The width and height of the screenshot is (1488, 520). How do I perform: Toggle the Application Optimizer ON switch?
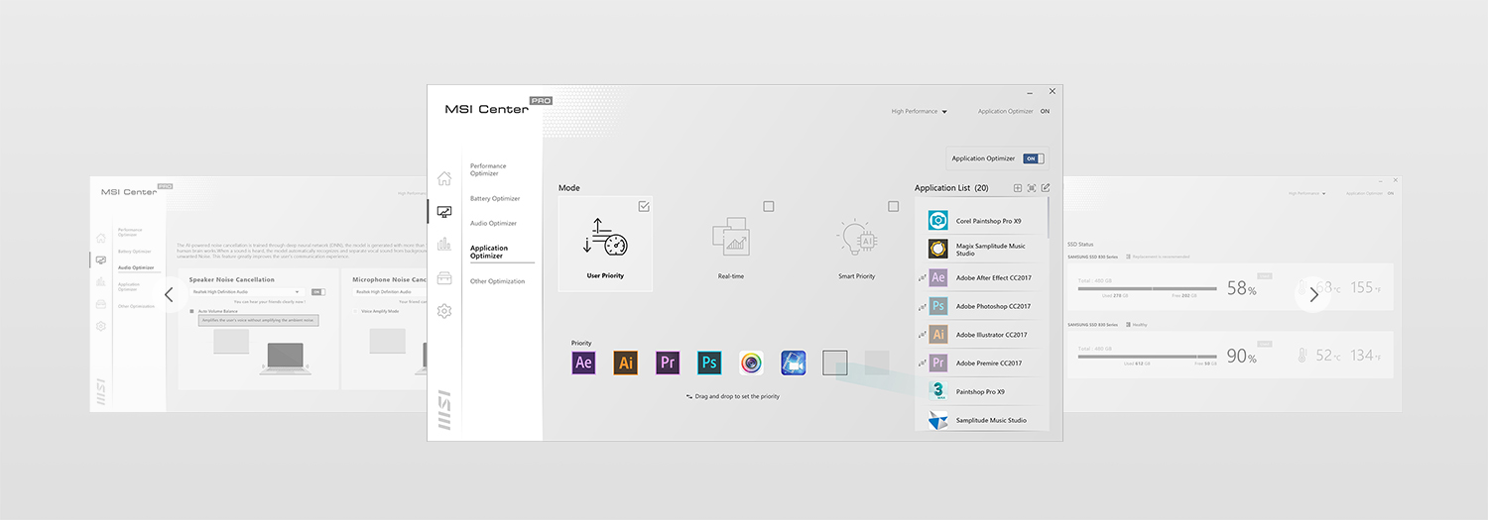coord(1034,158)
